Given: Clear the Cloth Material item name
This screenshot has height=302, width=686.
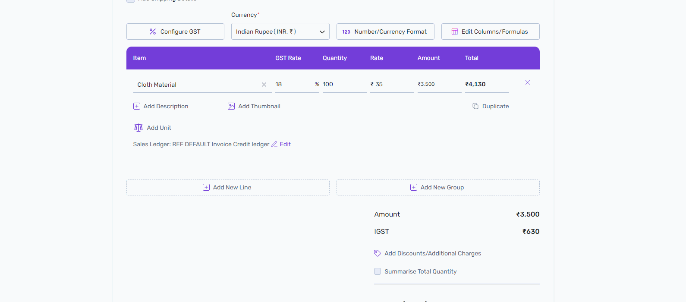Looking at the screenshot, I should [x=264, y=85].
